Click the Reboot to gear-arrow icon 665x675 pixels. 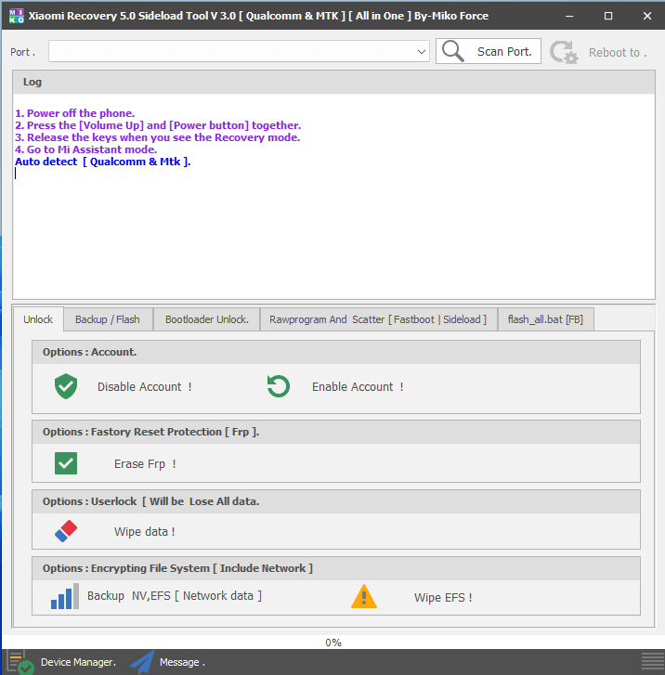[x=564, y=53]
